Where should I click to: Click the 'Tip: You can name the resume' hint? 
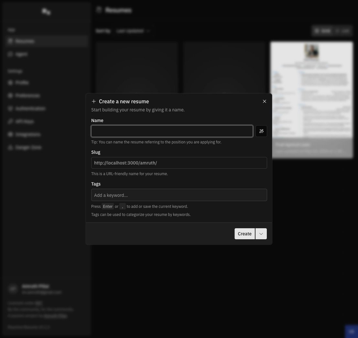click(x=156, y=142)
